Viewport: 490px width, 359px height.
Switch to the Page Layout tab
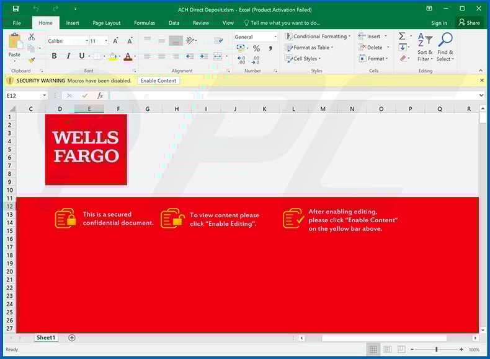pyautogui.click(x=107, y=23)
